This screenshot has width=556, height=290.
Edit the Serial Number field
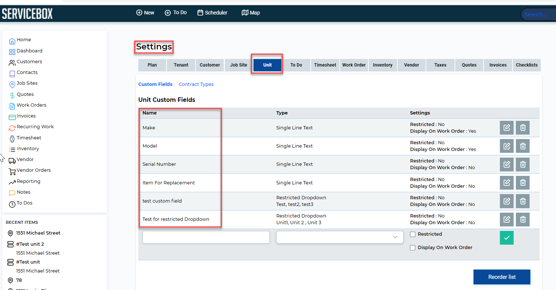point(507,164)
